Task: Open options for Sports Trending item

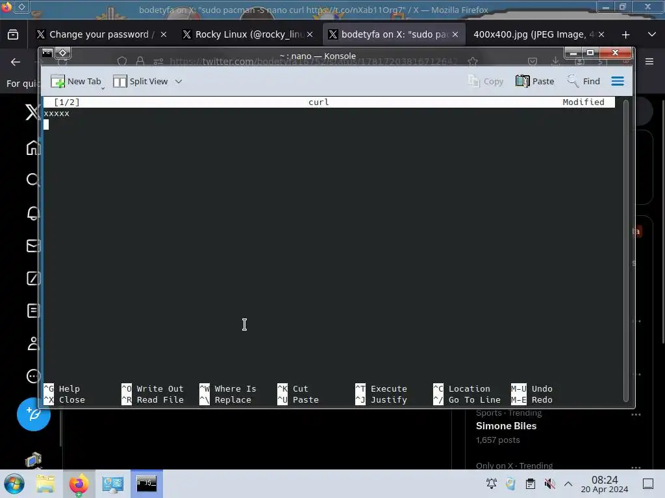Action: point(636,414)
